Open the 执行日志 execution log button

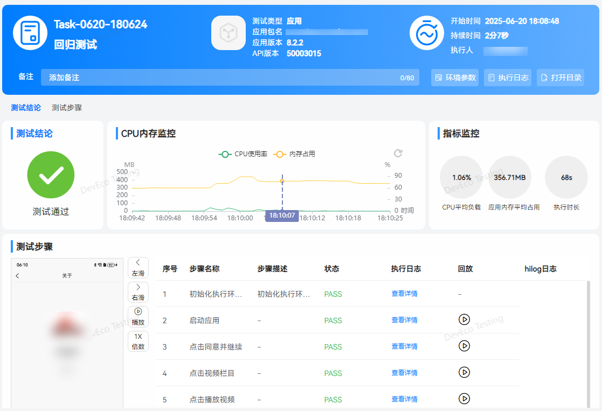(x=508, y=78)
